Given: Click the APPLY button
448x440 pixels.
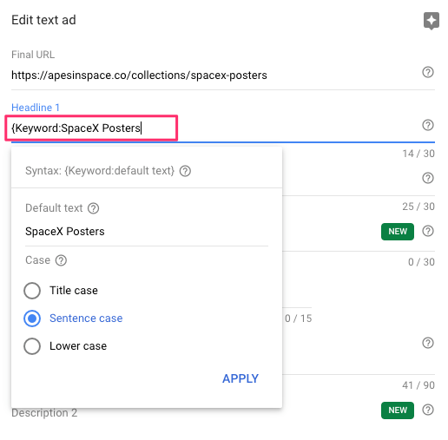Looking at the screenshot, I should pos(240,378).
